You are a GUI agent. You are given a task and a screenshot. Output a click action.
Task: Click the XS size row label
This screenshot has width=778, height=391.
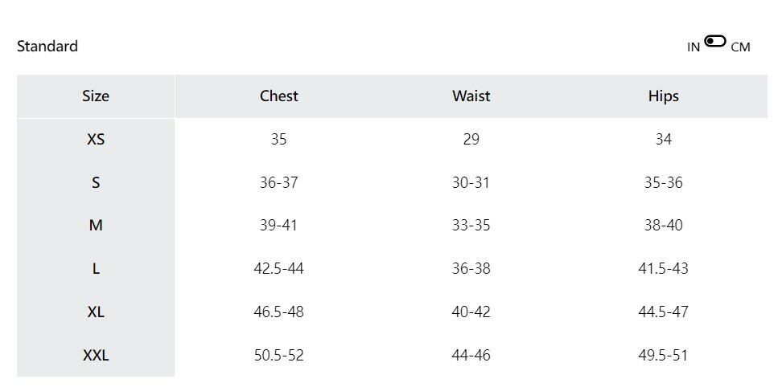95,140
